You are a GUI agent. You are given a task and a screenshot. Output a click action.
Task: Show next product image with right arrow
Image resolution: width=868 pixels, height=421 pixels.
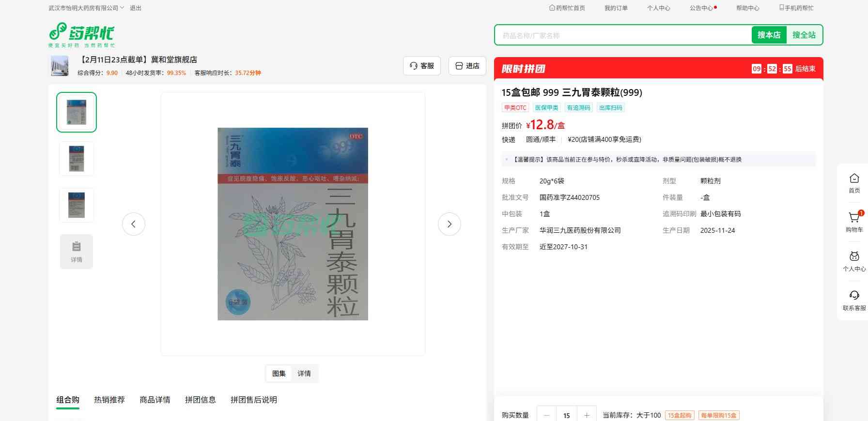click(x=449, y=224)
